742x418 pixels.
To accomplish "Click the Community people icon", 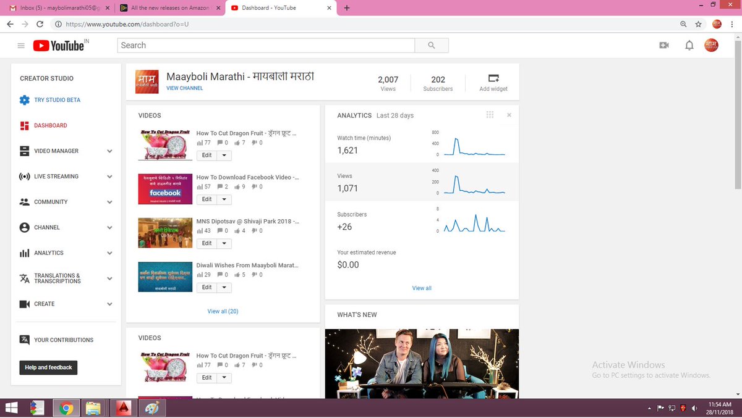I will coord(24,202).
